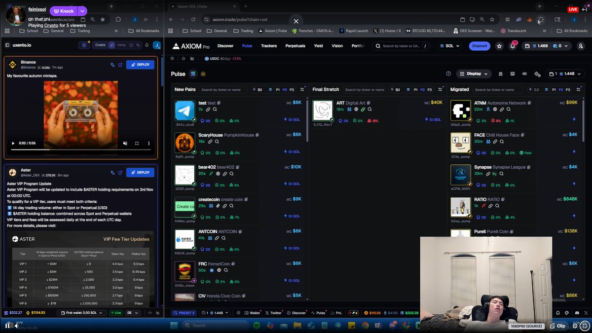The height and width of the screenshot is (333, 592).
Task: Click Create in uxento toolbar
Action: [100, 45]
